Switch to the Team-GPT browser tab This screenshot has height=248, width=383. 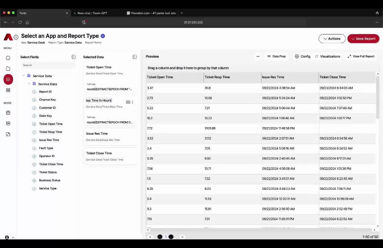tap(92, 13)
